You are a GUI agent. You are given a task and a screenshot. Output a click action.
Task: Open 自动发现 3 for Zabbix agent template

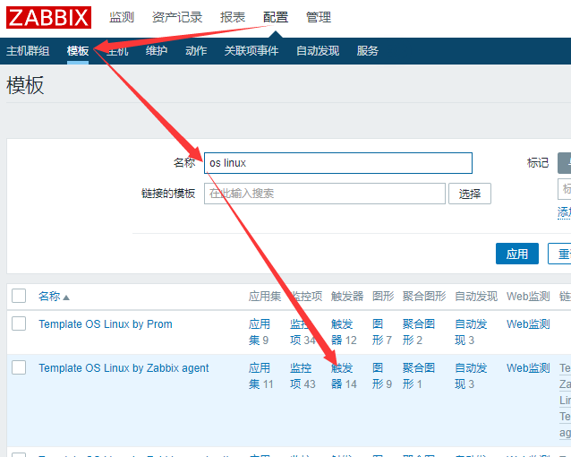point(471,375)
